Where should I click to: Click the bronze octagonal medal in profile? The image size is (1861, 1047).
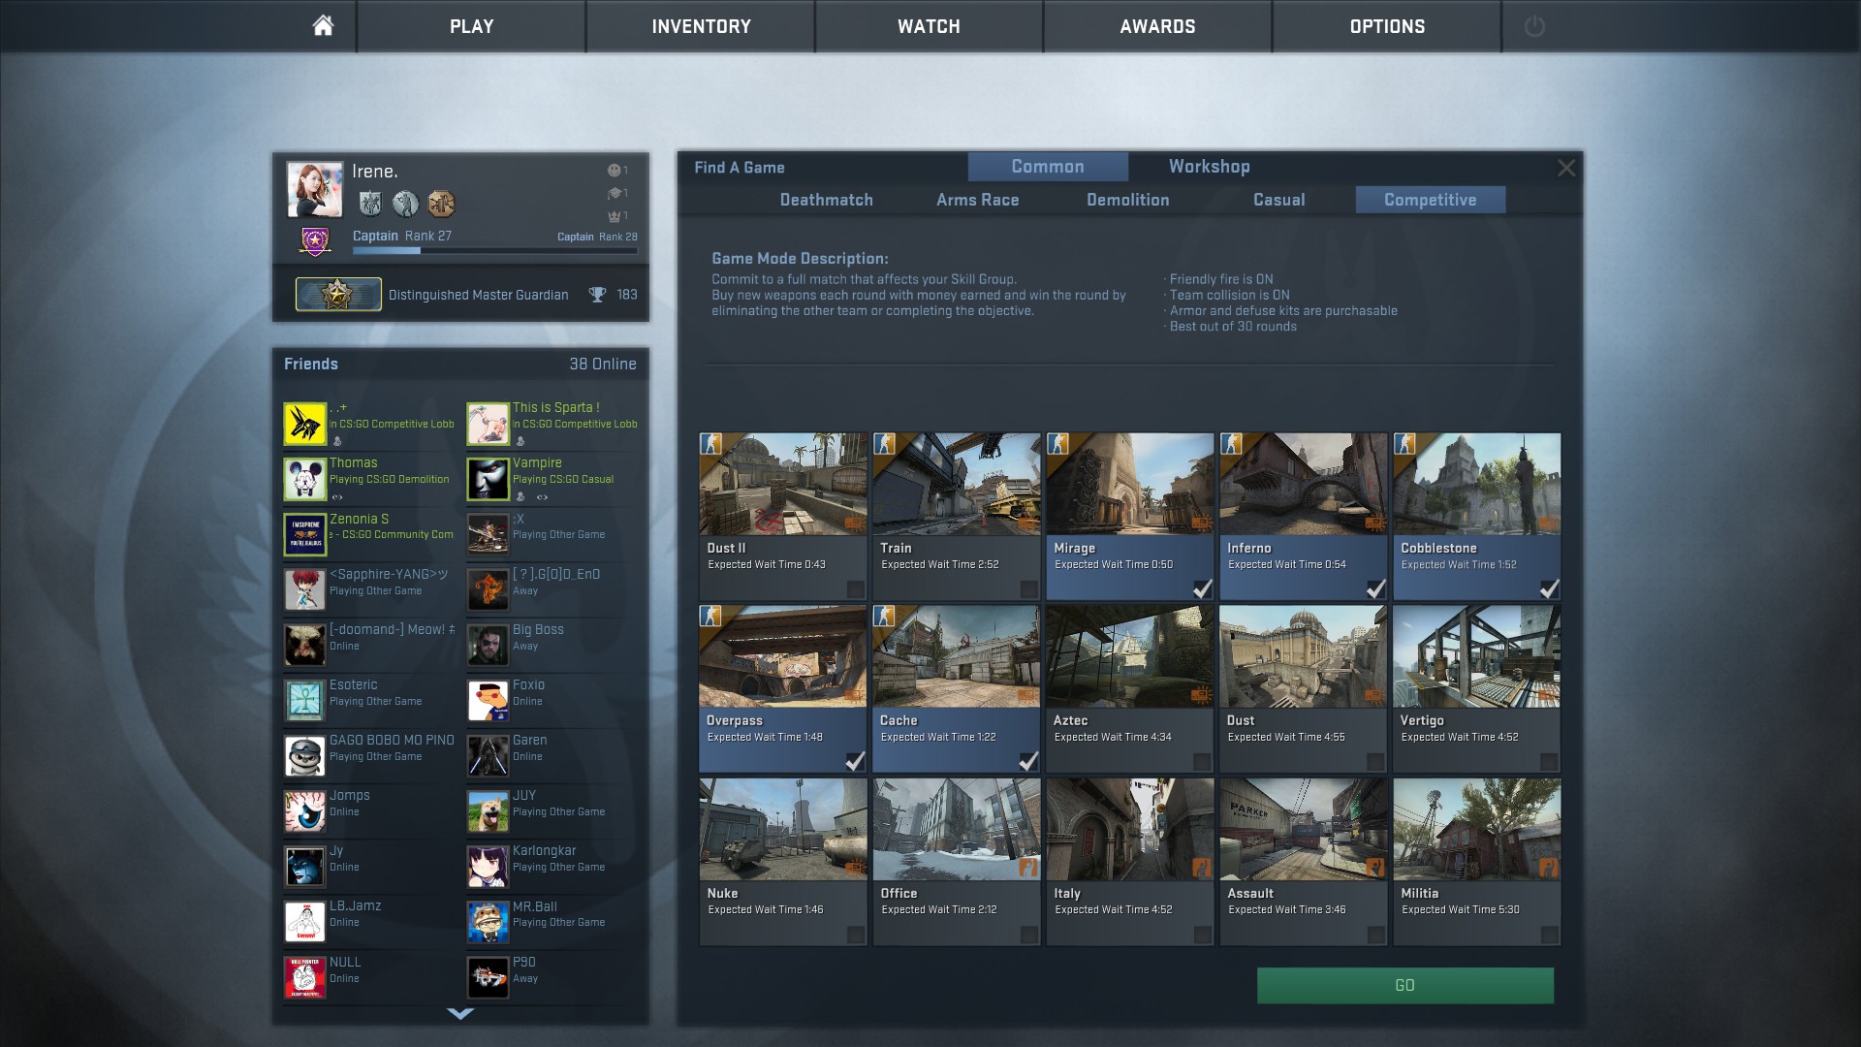click(441, 204)
